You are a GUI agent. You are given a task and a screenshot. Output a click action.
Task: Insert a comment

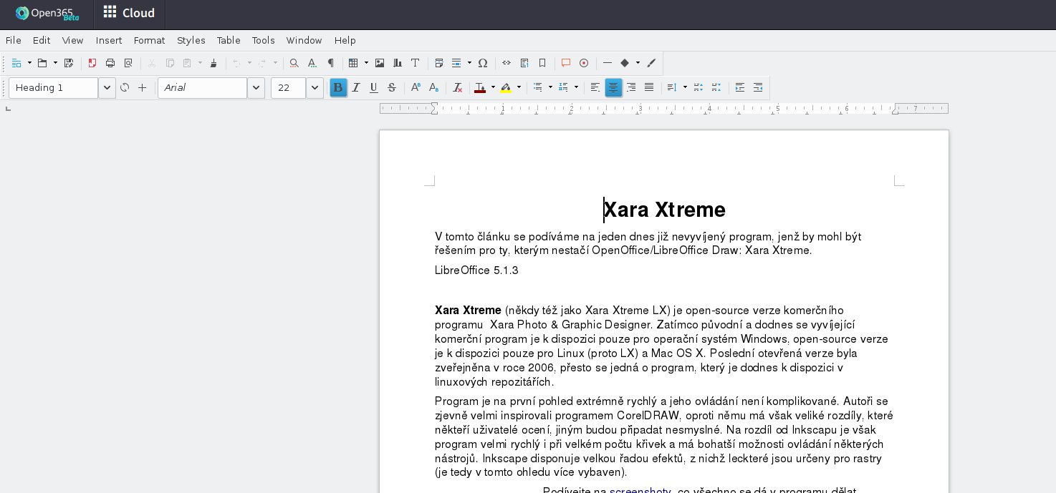[x=566, y=63]
